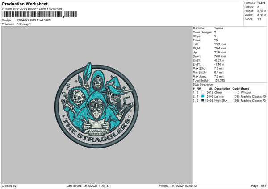Click the Trims value 25
The image size is (268, 189).
coord(216,40)
